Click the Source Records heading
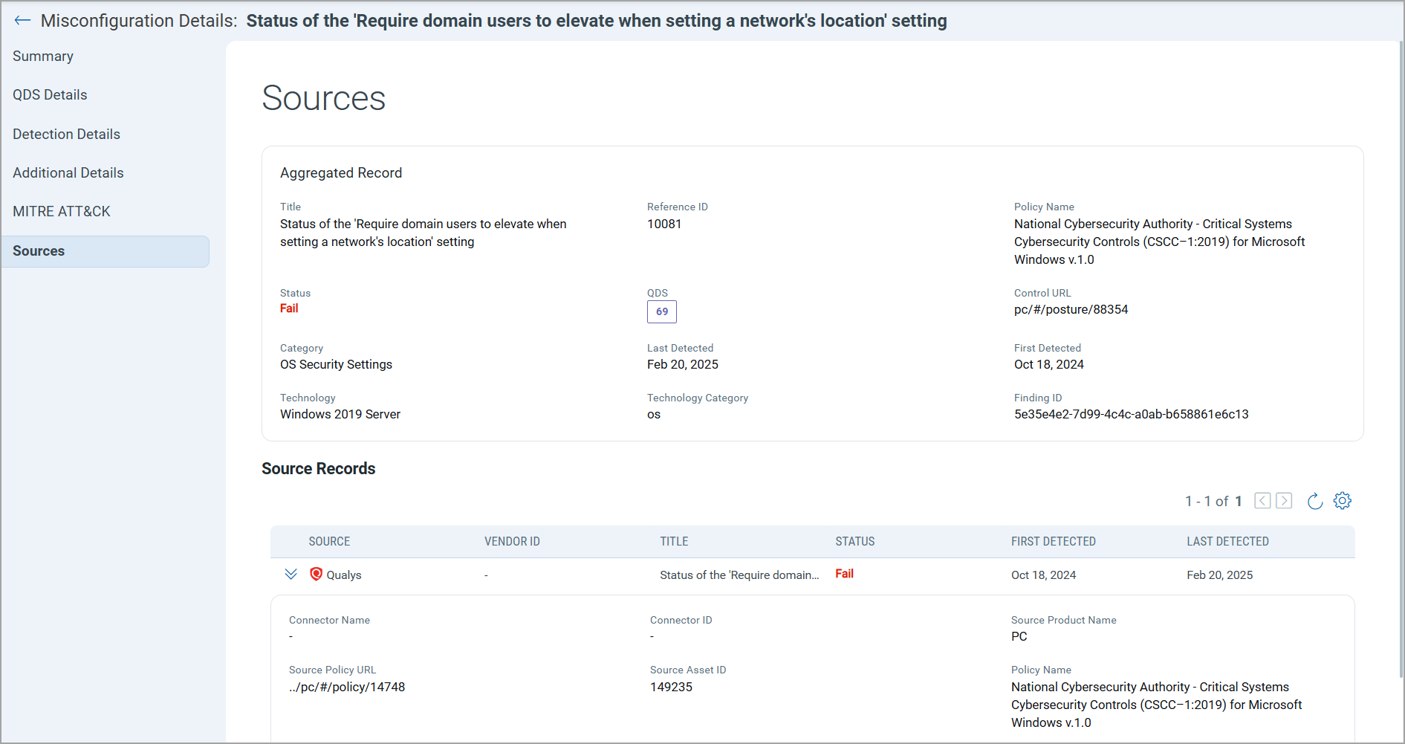 [319, 469]
